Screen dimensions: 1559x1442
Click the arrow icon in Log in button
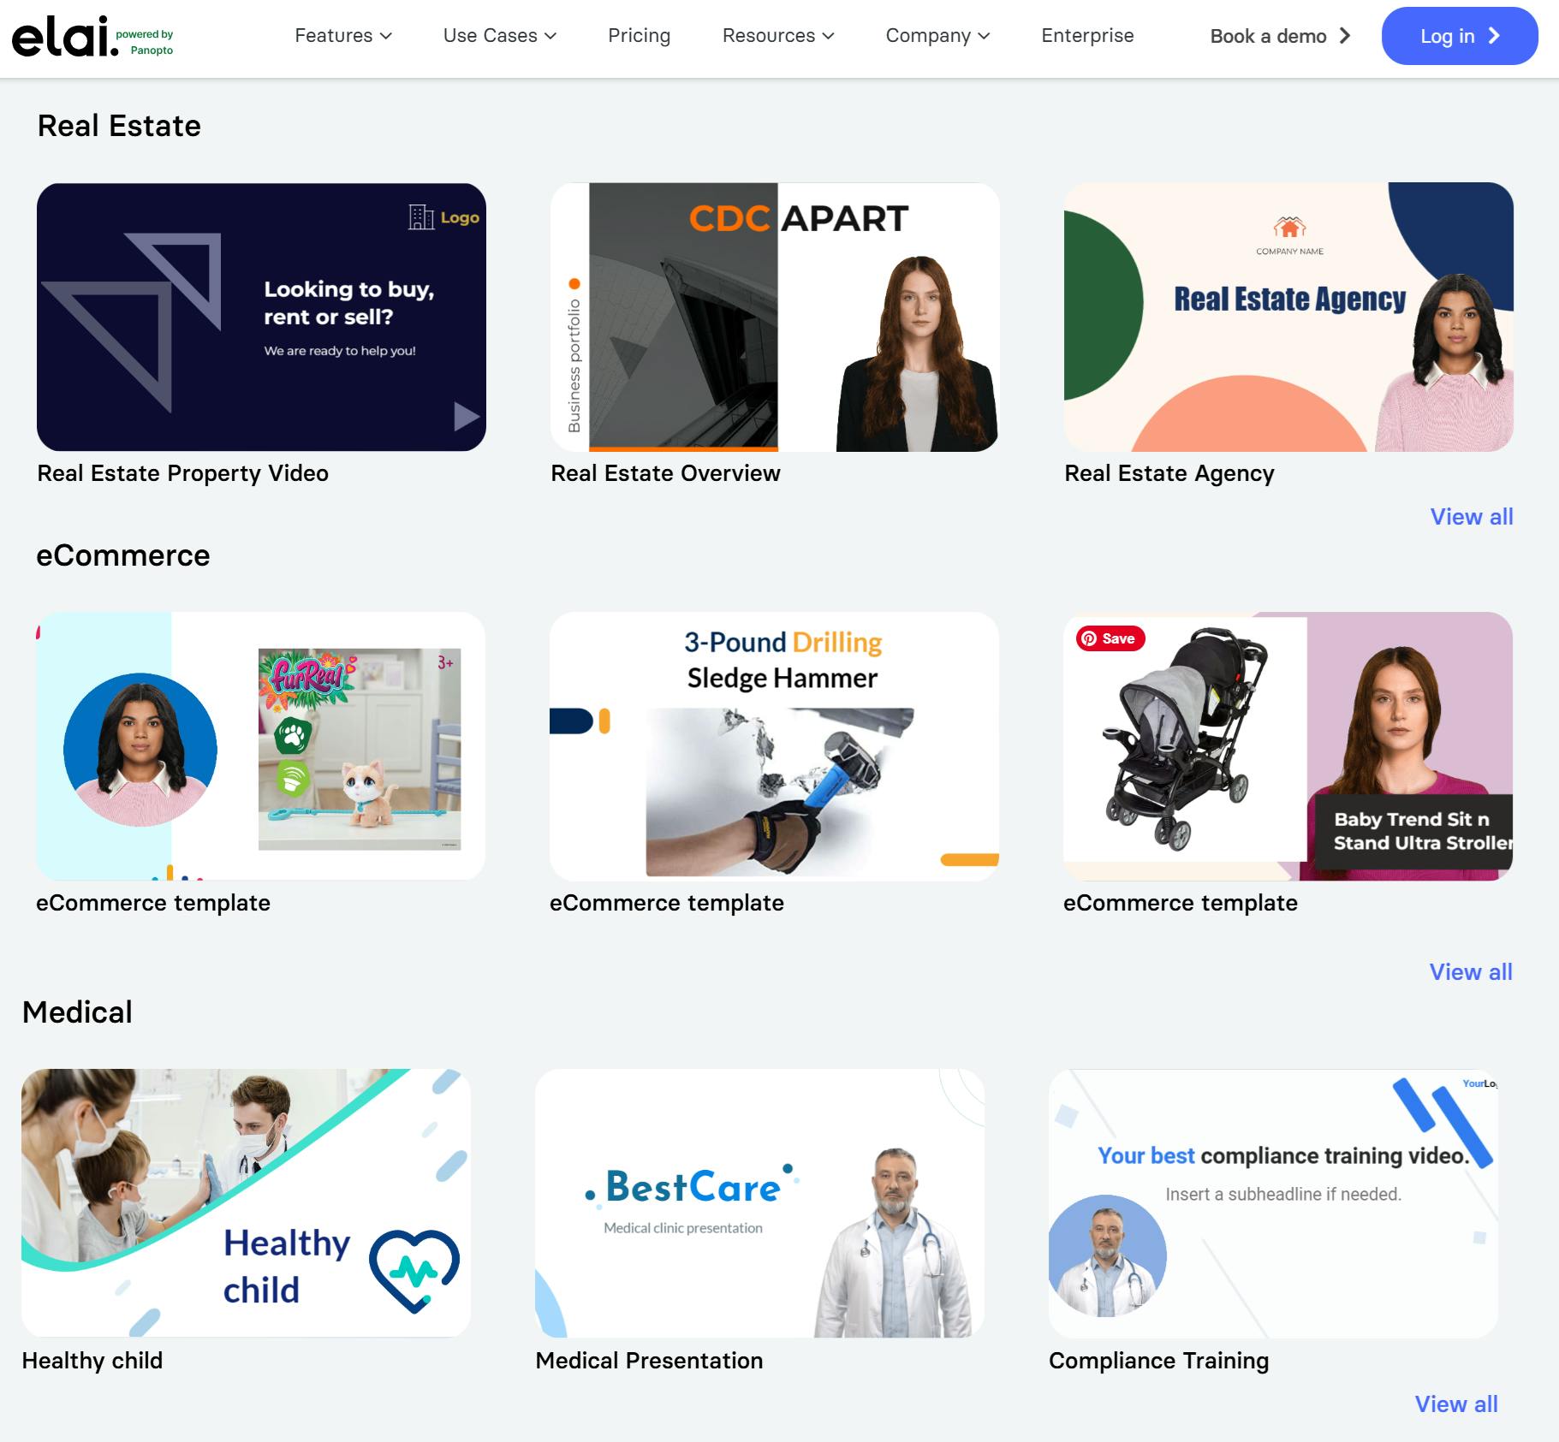(1494, 36)
